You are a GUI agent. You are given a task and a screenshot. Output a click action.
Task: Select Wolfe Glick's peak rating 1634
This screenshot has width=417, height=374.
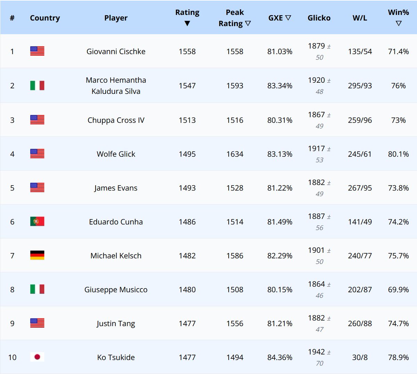(235, 154)
